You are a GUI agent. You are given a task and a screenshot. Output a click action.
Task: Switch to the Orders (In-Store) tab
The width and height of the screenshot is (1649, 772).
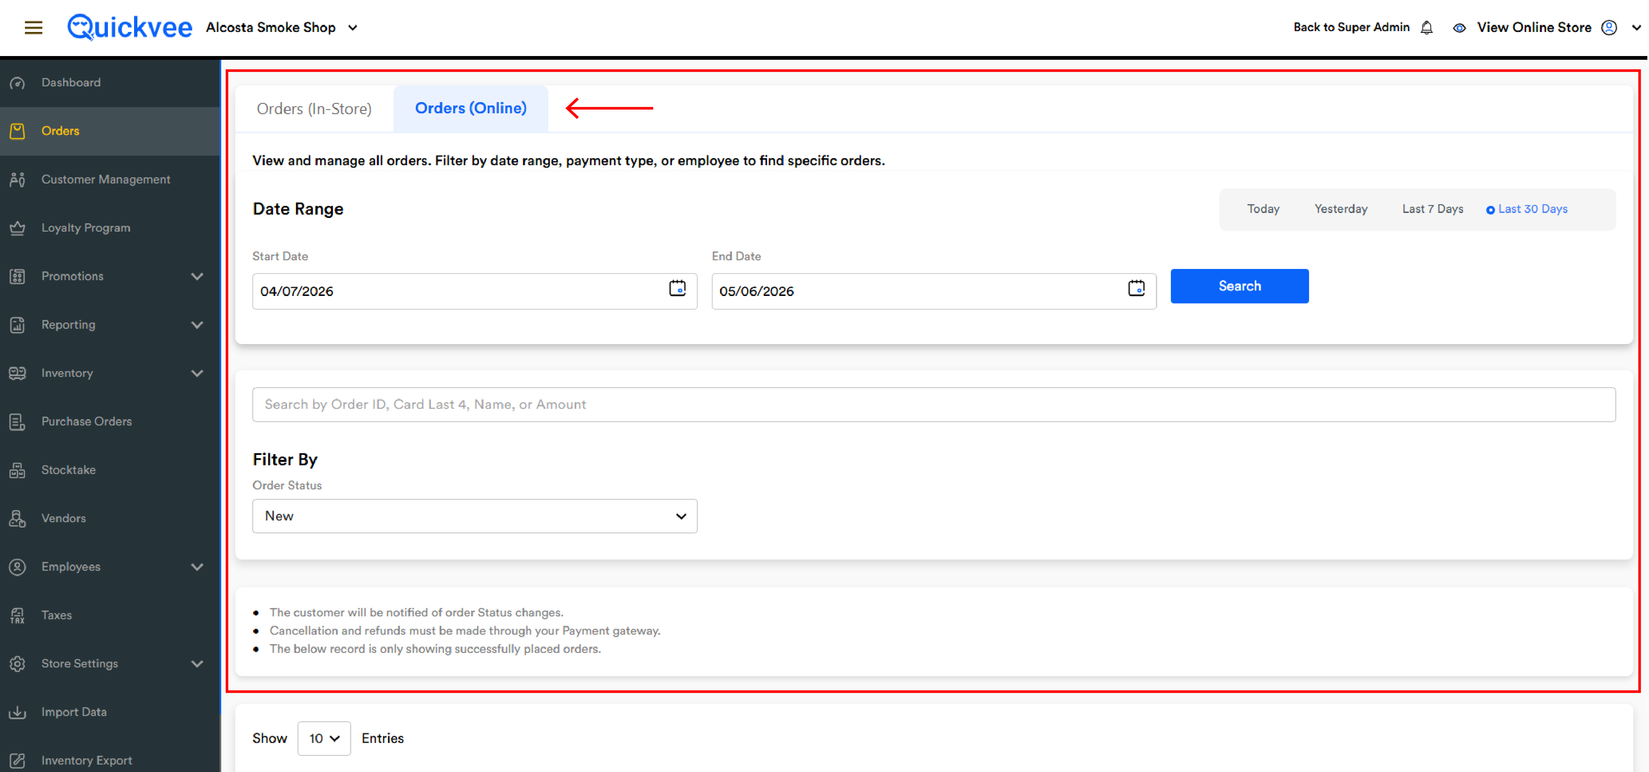tap(314, 109)
